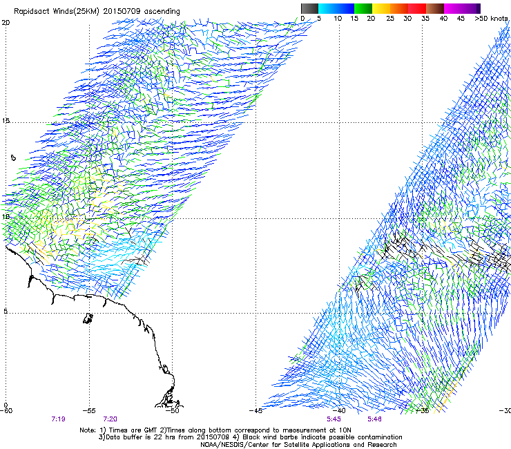Click the brown 35-40 knots legend segment
The image size is (511, 449).
435,8
